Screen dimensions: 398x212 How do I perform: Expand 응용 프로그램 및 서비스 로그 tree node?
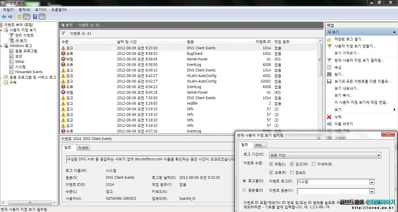pyautogui.click(x=1, y=77)
